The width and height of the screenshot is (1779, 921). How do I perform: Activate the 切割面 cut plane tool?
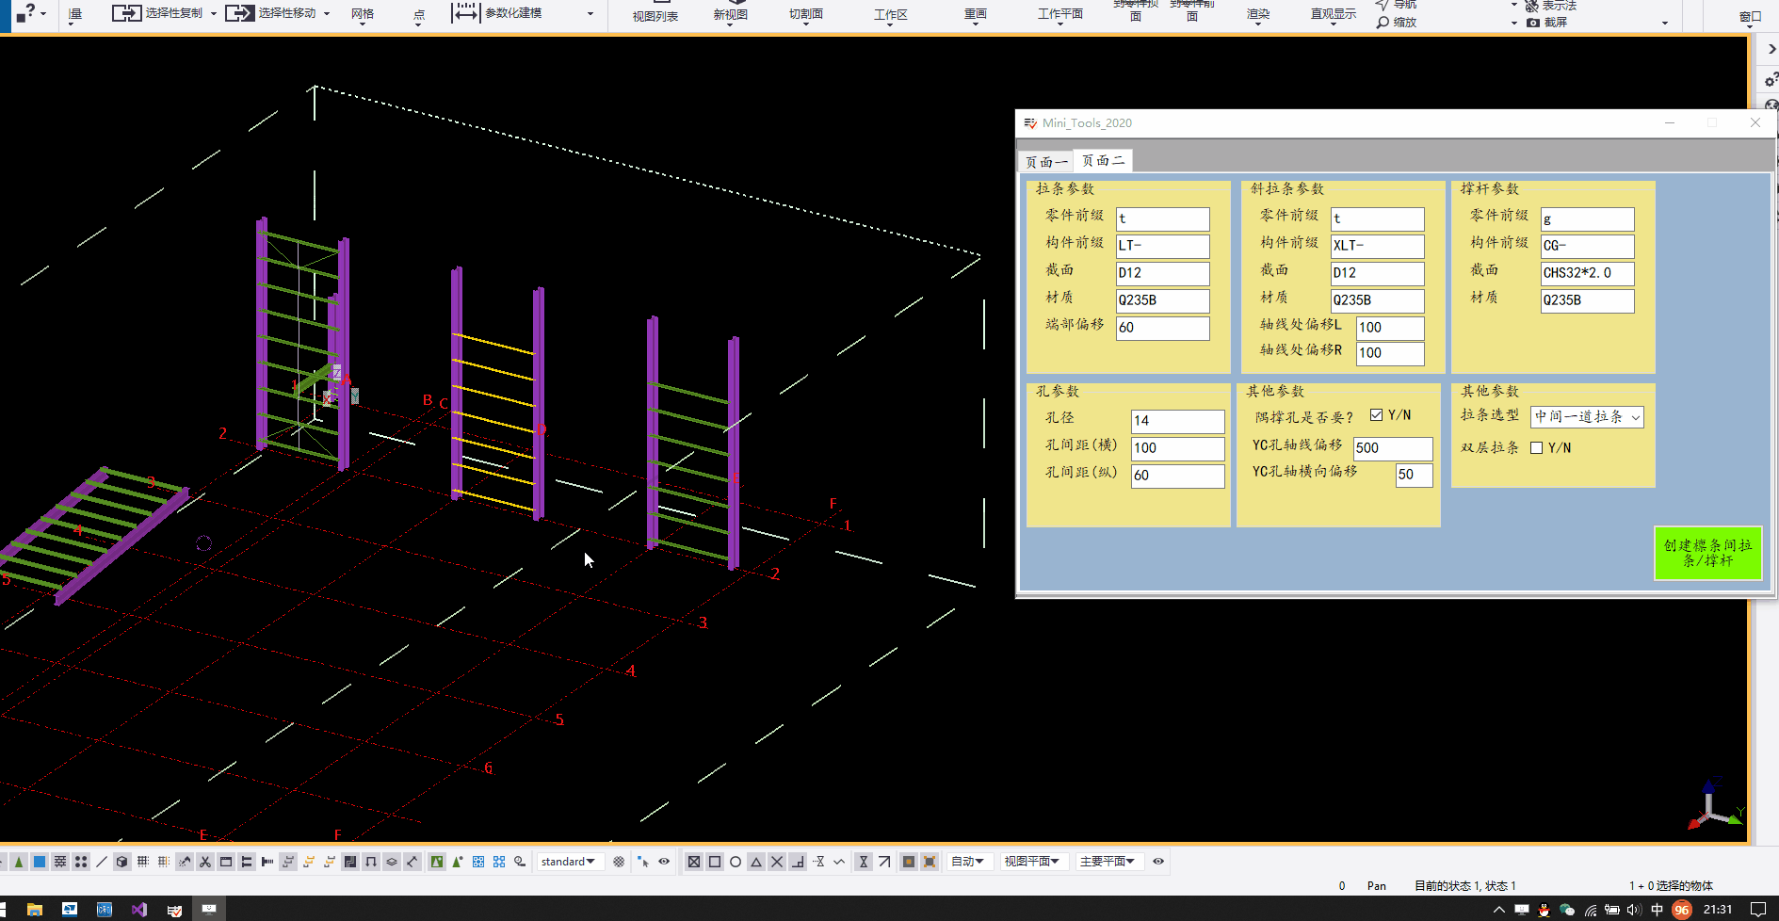[804, 15]
